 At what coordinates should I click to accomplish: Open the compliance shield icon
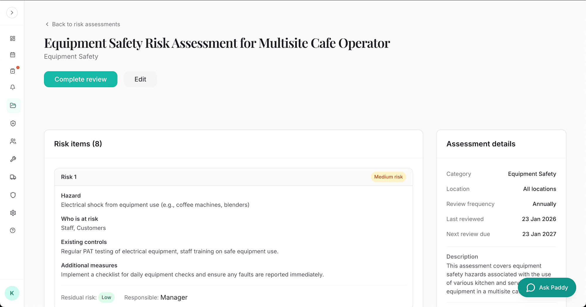pos(13,195)
